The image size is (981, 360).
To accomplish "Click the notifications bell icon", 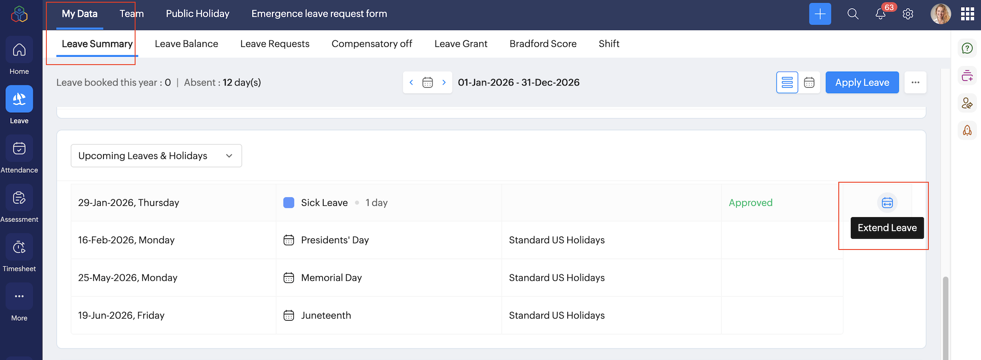I will 880,14.
